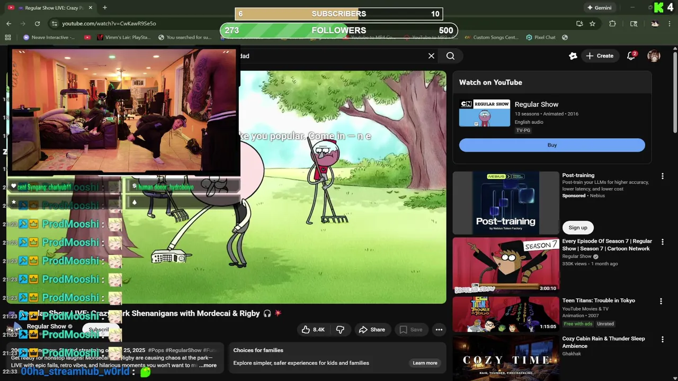This screenshot has height=381, width=678.
Task: Open the Custom Songs Central bookmark
Action: point(491,37)
